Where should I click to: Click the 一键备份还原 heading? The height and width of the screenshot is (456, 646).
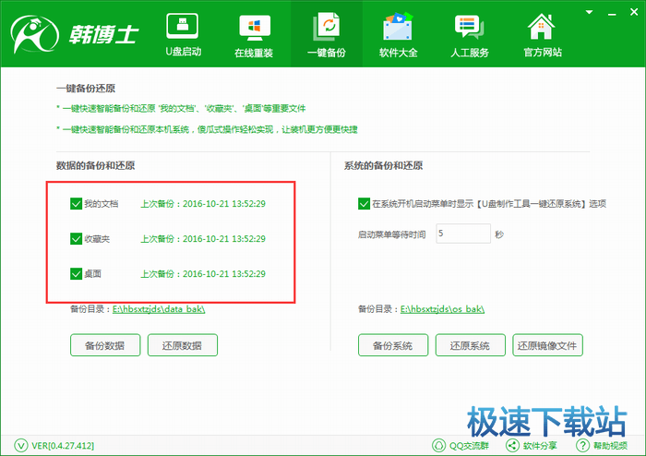click(86, 88)
